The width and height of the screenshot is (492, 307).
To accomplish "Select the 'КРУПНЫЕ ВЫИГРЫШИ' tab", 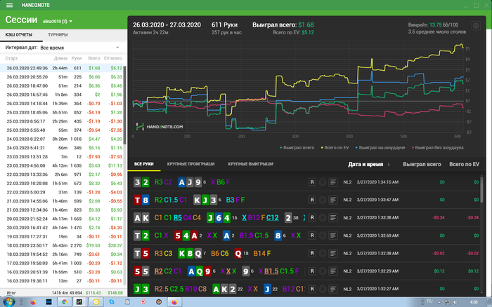I will pyautogui.click(x=250, y=164).
